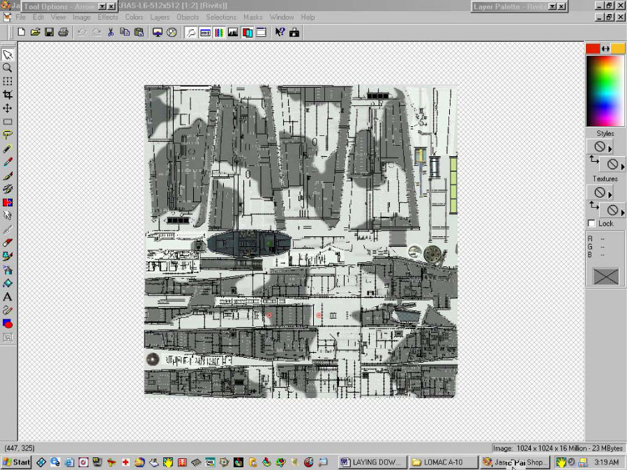Select the Zoom magnifier tool
The height and width of the screenshot is (470, 627).
click(8, 68)
